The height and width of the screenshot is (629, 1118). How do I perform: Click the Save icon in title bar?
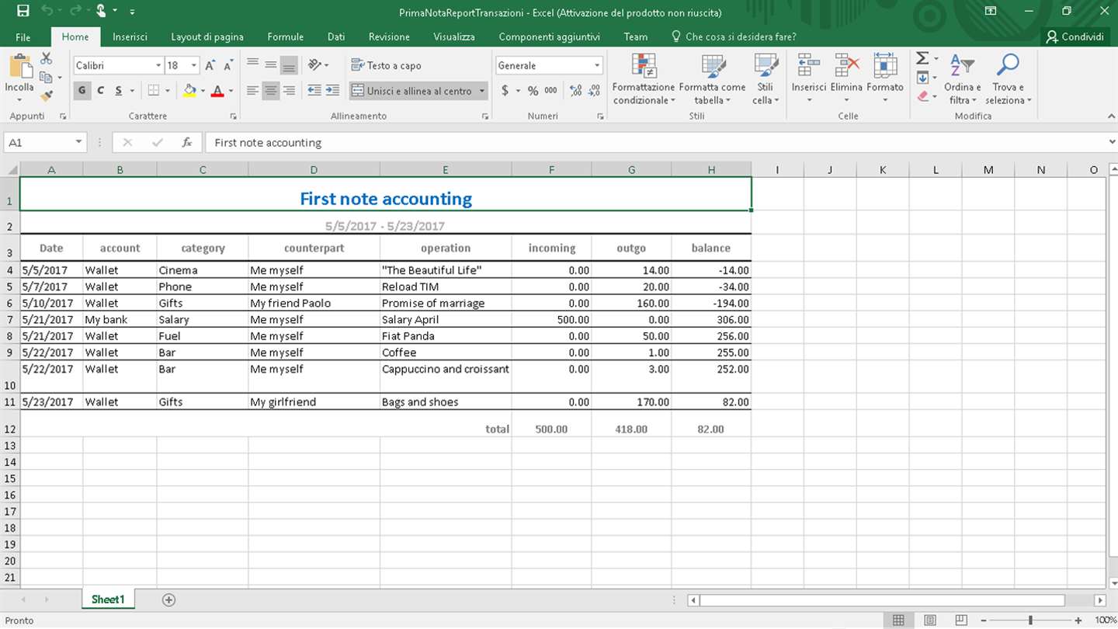[23, 11]
